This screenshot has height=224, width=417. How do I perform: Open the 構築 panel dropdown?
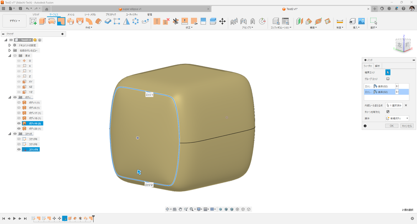pyautogui.click(x=313, y=28)
